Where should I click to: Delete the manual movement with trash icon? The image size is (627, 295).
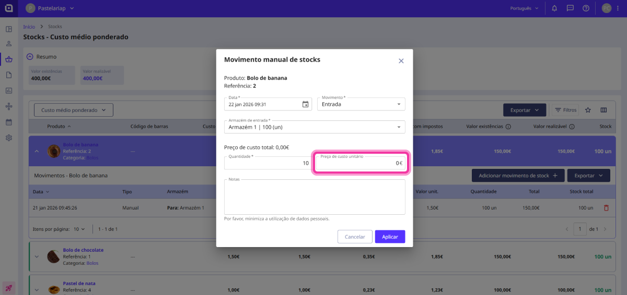606,208
